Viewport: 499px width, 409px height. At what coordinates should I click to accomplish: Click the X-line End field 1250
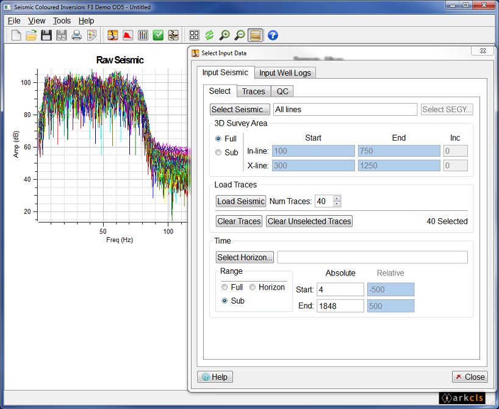[399, 165]
